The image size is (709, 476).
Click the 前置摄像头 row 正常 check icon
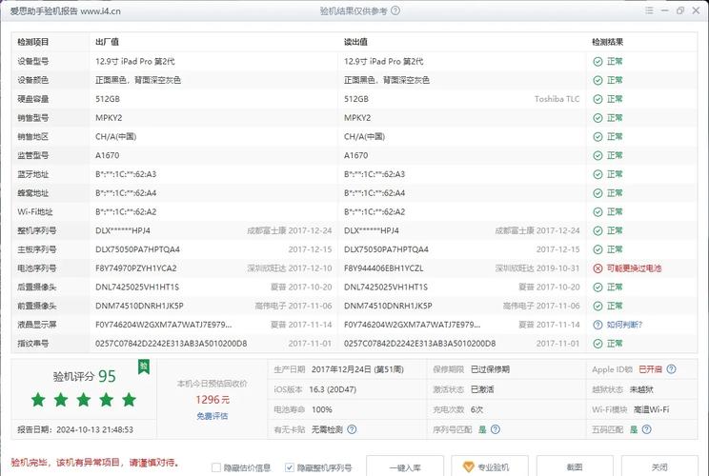(598, 307)
